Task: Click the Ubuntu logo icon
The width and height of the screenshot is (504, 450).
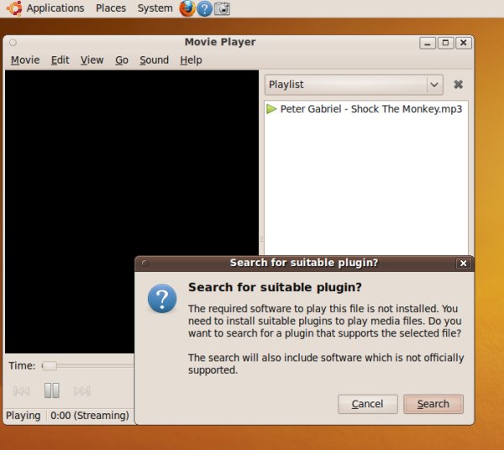Action: [14, 8]
